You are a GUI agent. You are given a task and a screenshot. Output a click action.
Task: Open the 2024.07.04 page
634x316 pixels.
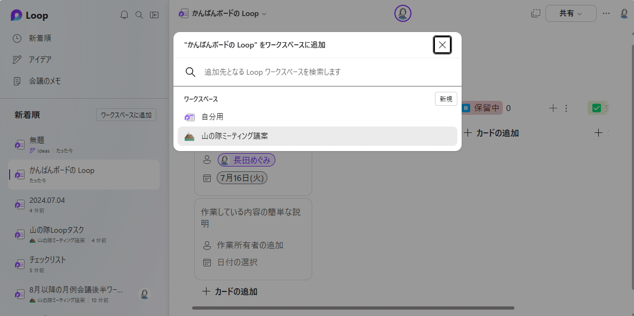(84, 205)
